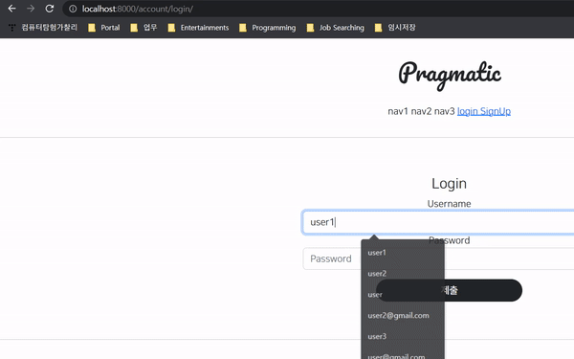Screen dimensions: 574x359
Task: Choose user1 from autofill suggestions
Action: [x=403, y=253]
